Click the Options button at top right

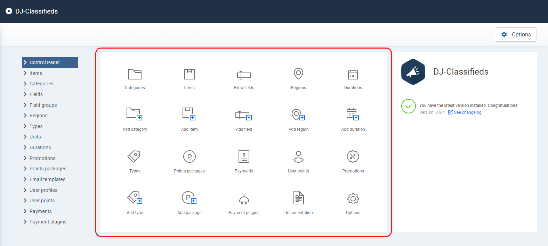516,34
